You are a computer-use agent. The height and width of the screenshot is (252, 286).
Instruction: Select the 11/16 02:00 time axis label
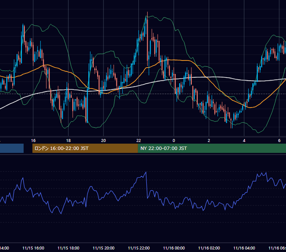(209, 248)
